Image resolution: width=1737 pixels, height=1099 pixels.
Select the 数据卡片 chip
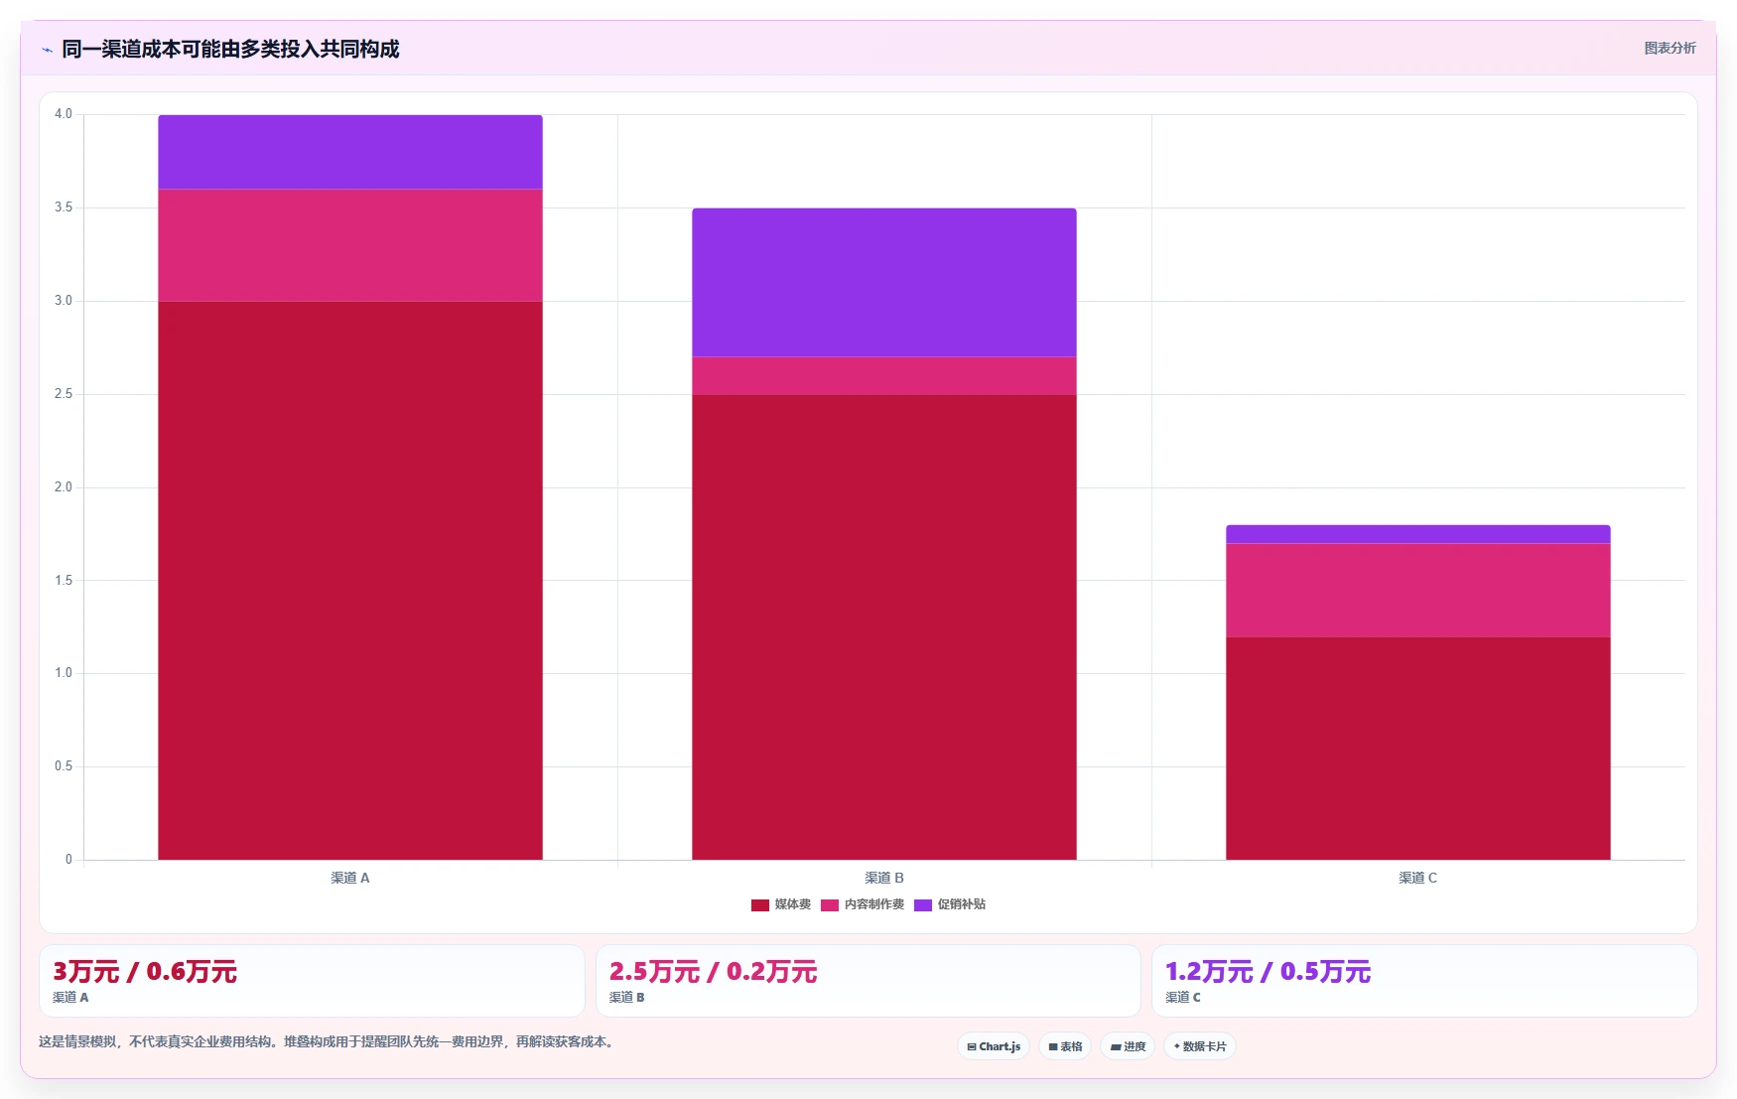click(1200, 1046)
